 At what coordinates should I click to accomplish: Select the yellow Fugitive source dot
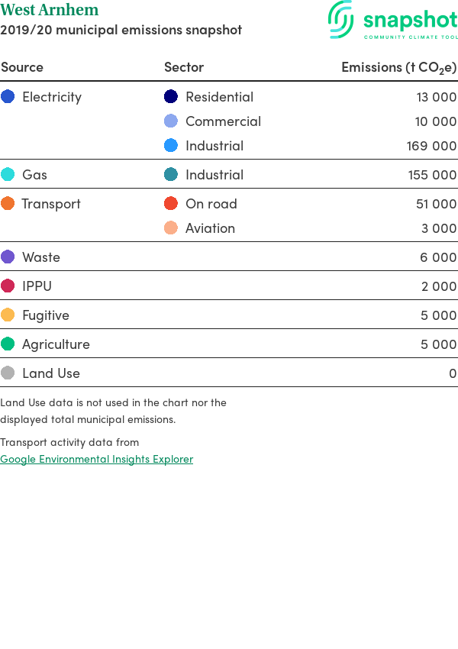(x=8, y=315)
